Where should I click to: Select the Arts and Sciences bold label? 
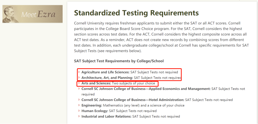(96, 83)
